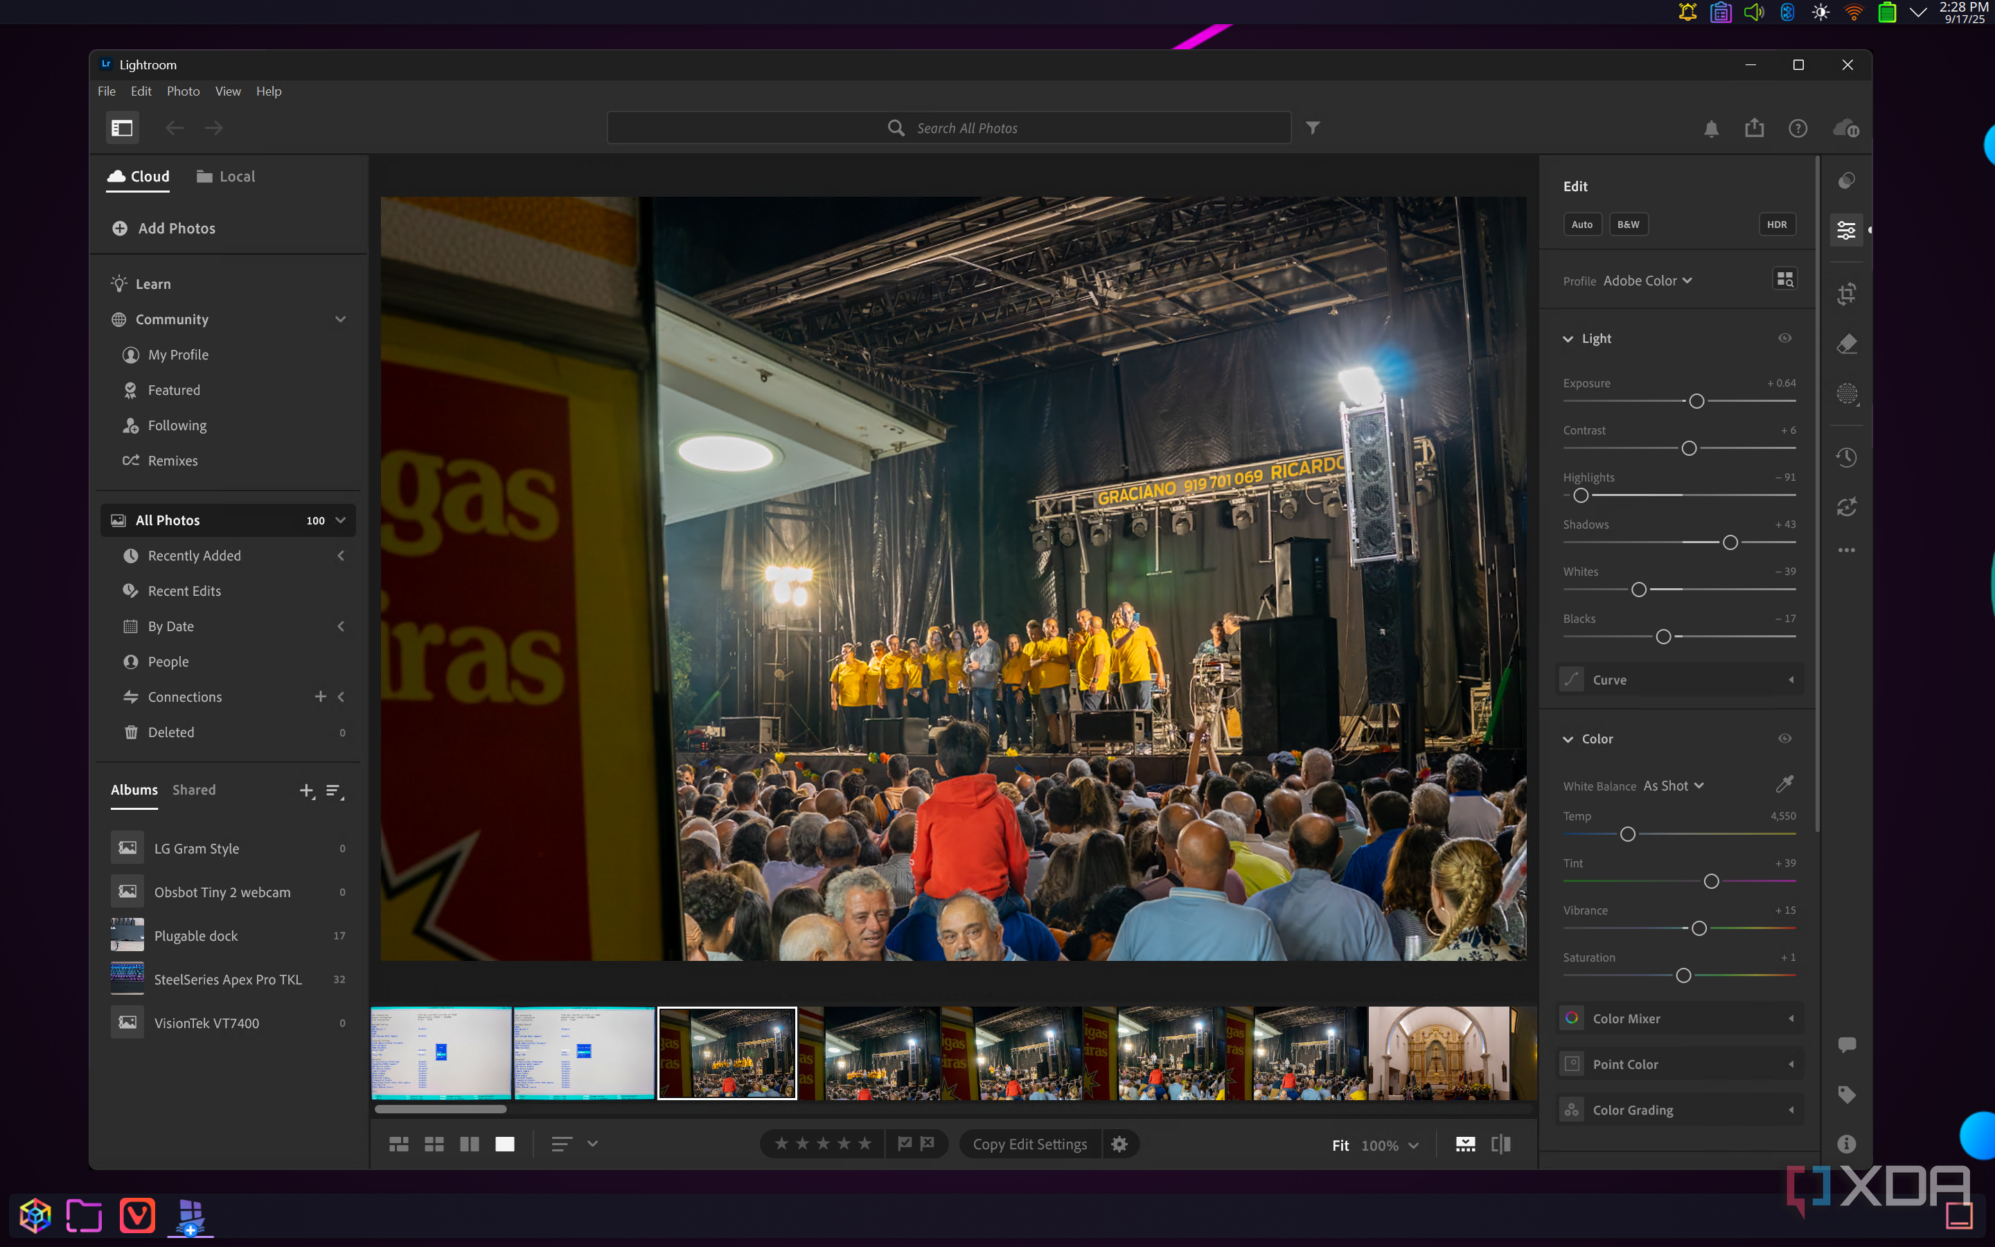1995x1247 pixels.
Task: Switch to the Local tab
Action: point(226,177)
